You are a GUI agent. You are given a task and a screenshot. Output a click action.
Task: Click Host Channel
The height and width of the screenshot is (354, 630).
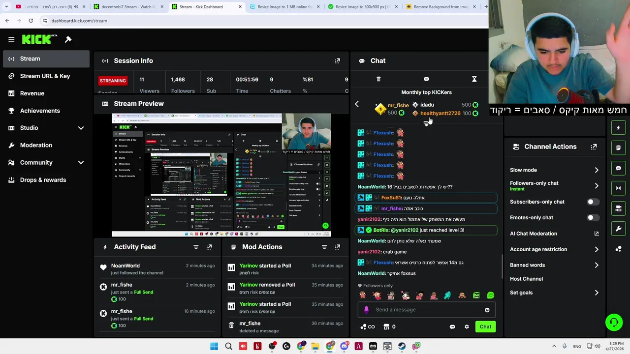pos(526,279)
